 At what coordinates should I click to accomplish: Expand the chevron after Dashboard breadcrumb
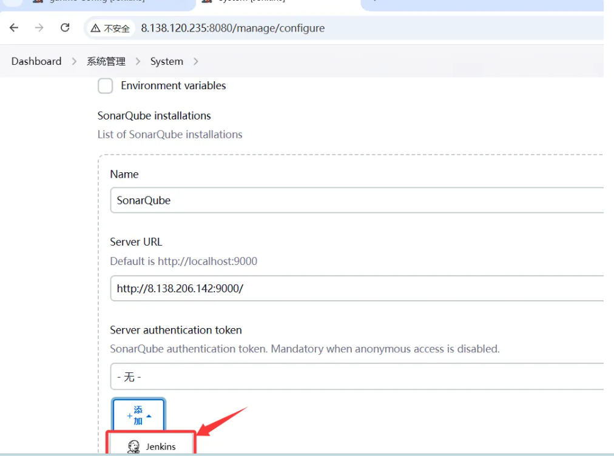[74, 61]
